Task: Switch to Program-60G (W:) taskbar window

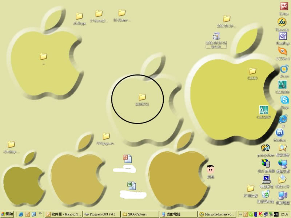Action: click(102, 214)
